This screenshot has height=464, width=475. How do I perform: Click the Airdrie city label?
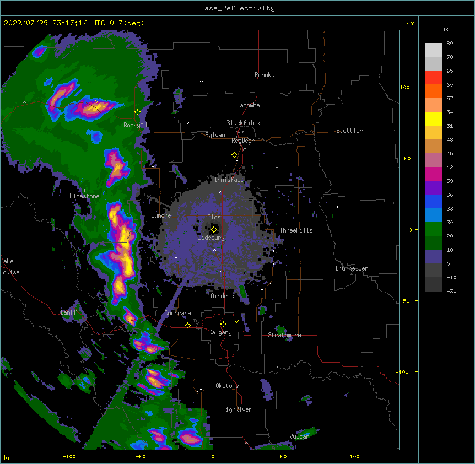[x=222, y=296]
